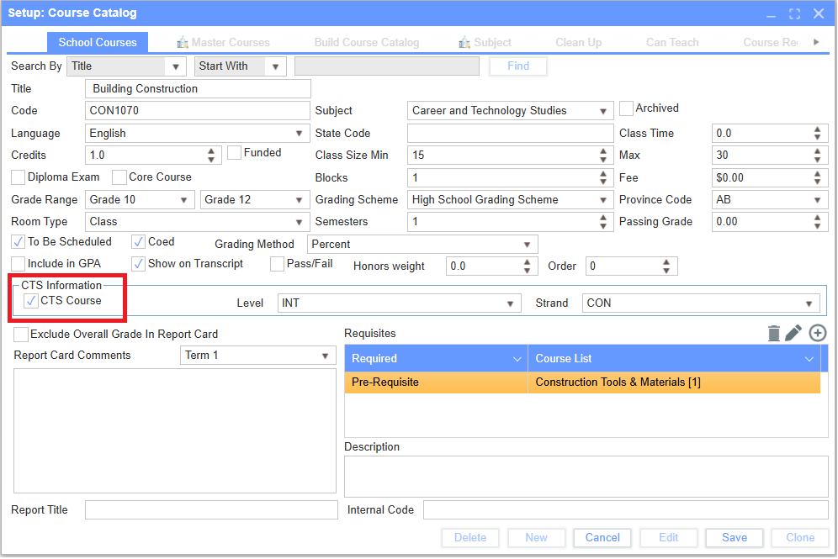Click the Master Courses tab icon
The height and width of the screenshot is (559, 838).
(x=183, y=42)
